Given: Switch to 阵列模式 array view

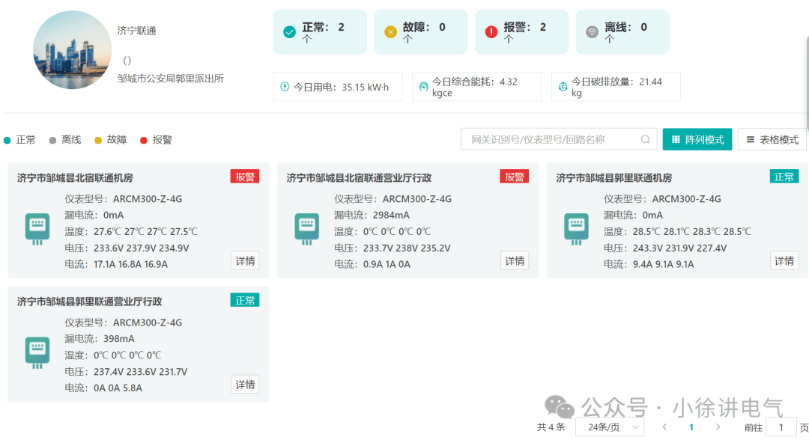Looking at the screenshot, I should pos(697,139).
